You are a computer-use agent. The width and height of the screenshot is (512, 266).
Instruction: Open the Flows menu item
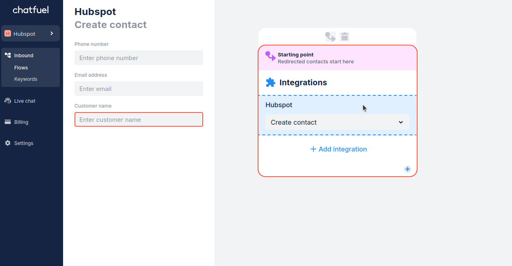coord(21,68)
